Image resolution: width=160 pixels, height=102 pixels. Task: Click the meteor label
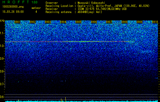36,8
